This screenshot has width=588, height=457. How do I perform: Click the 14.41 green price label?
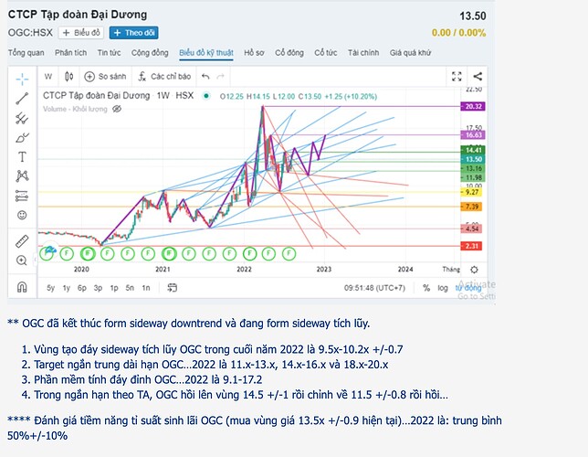pos(473,150)
